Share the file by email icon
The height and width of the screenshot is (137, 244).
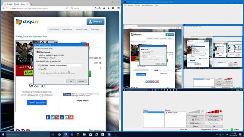pos(67,117)
